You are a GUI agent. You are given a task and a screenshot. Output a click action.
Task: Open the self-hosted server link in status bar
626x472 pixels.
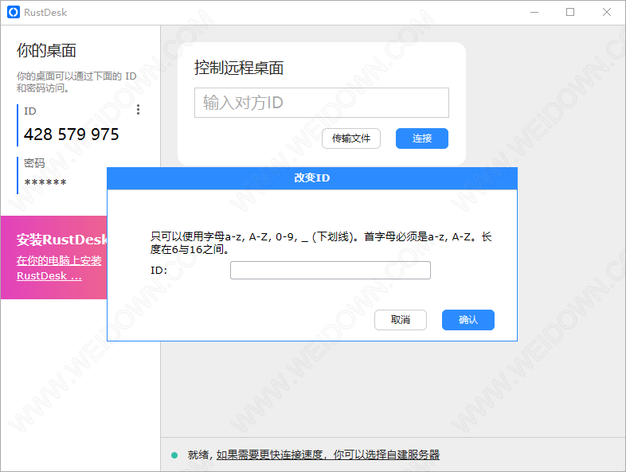[328, 454]
